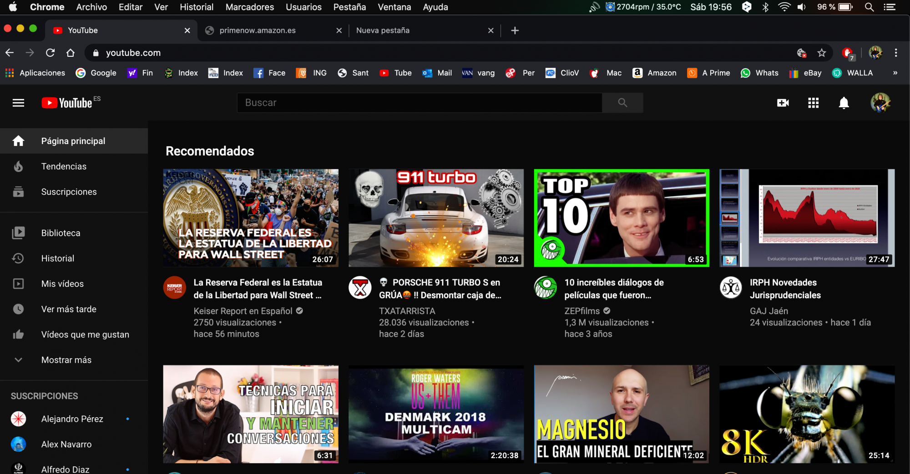Open the Whats bookmark

point(759,73)
